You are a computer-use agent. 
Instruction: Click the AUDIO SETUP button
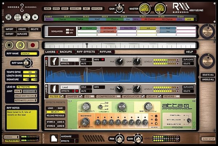tap(208, 139)
